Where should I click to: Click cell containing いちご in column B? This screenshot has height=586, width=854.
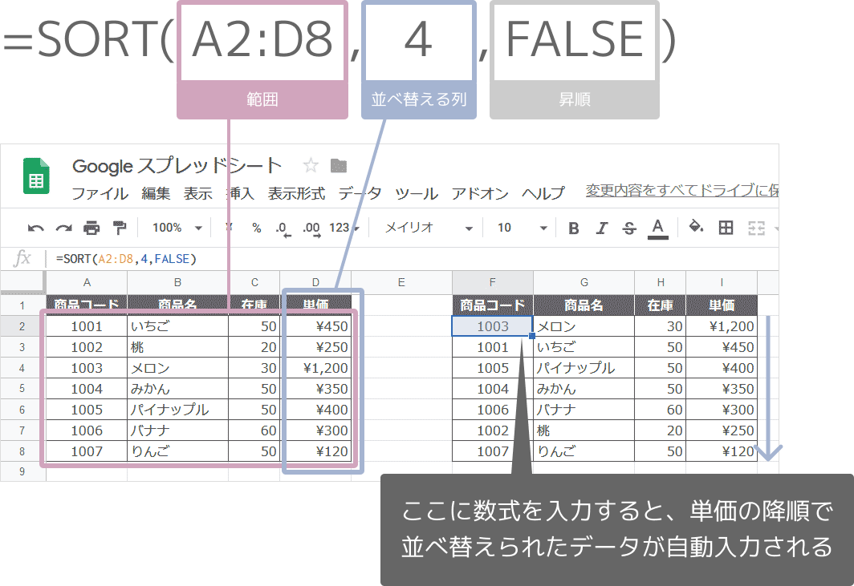click(177, 326)
